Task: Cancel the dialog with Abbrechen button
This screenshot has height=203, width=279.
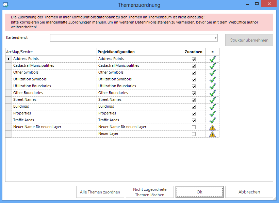Action: pos(249,192)
